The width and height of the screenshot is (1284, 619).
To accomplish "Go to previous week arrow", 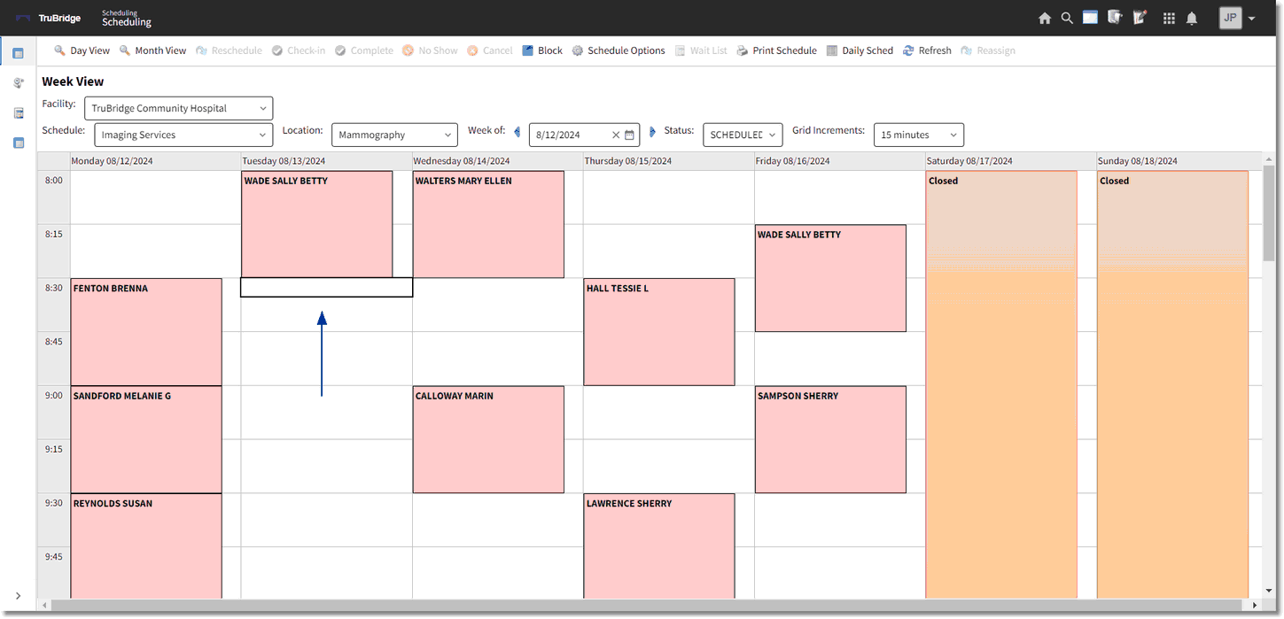I will point(517,132).
